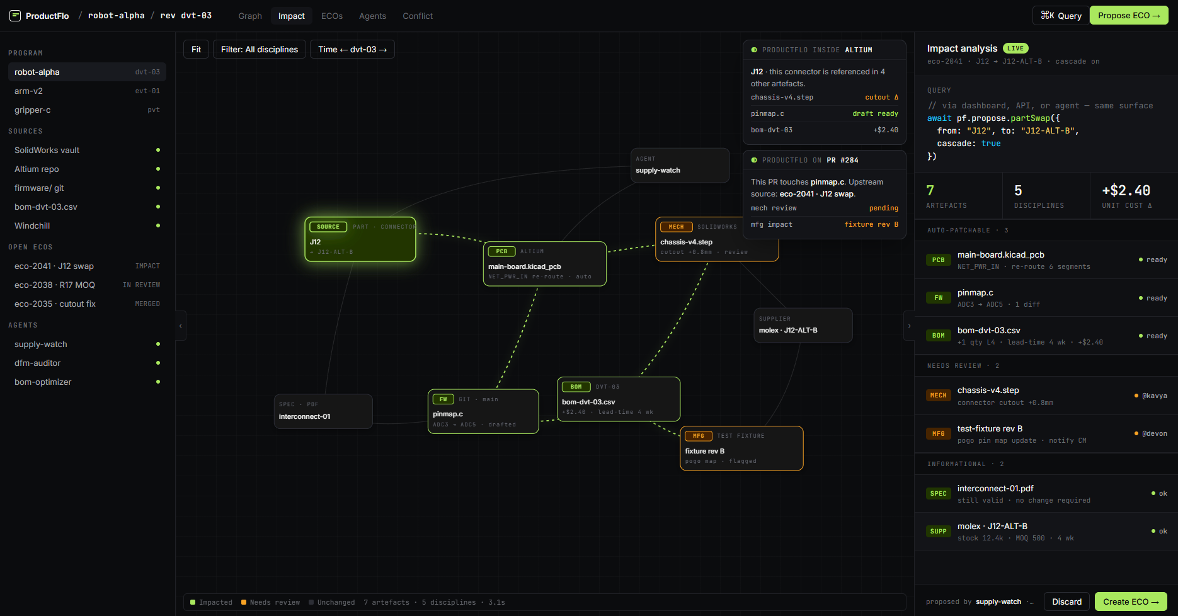Click the BOM badge on bom-dvt-03.csv node

[576, 387]
